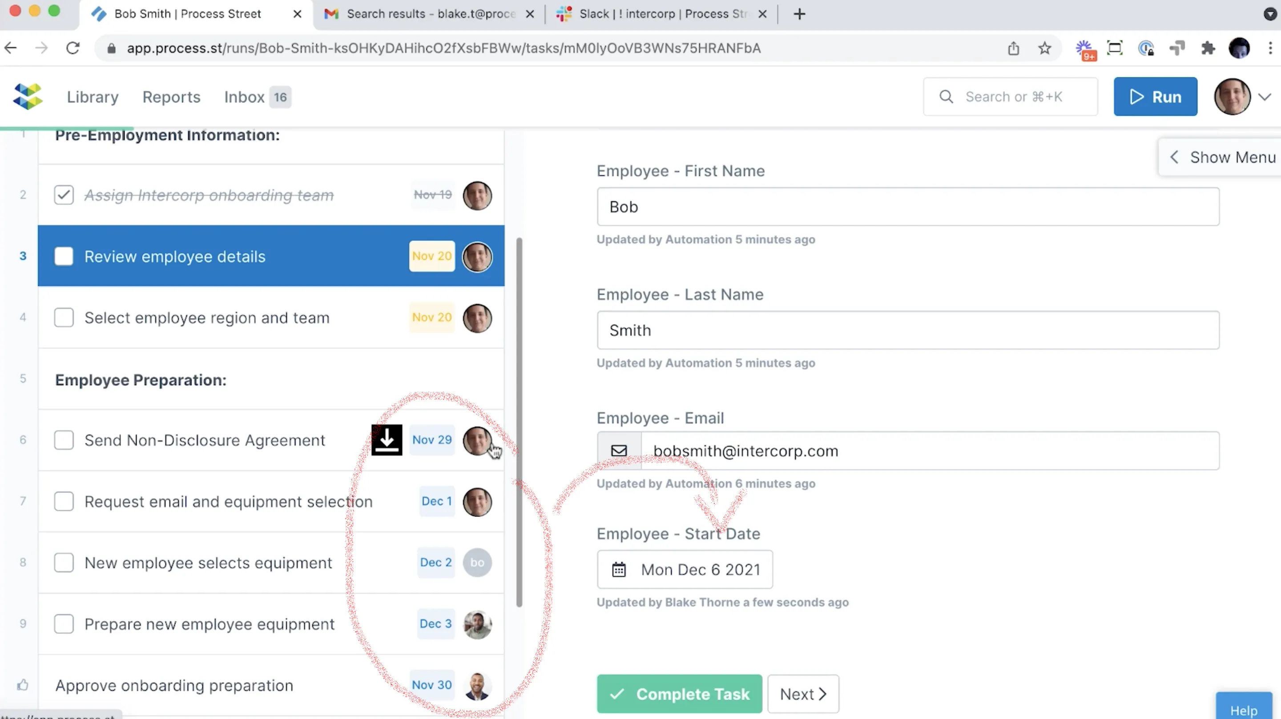This screenshot has height=719, width=1281.
Task: Select Employee Preparation heading row
Action: (271, 379)
